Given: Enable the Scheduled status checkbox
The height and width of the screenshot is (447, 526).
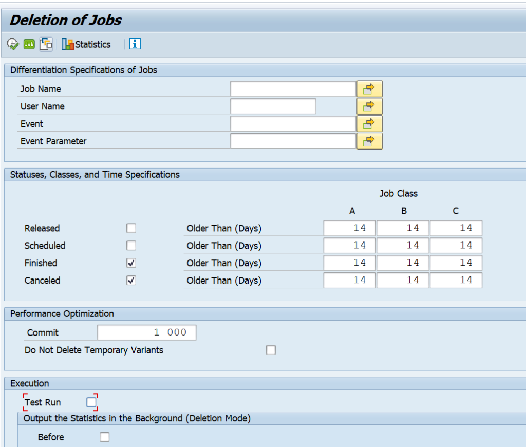Looking at the screenshot, I should tap(131, 246).
